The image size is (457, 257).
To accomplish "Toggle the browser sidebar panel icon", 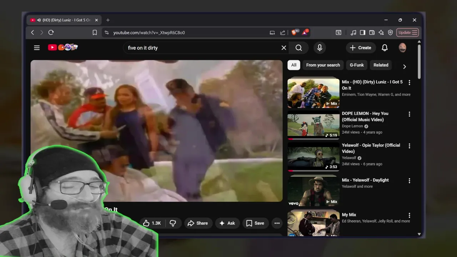I will coord(363,32).
